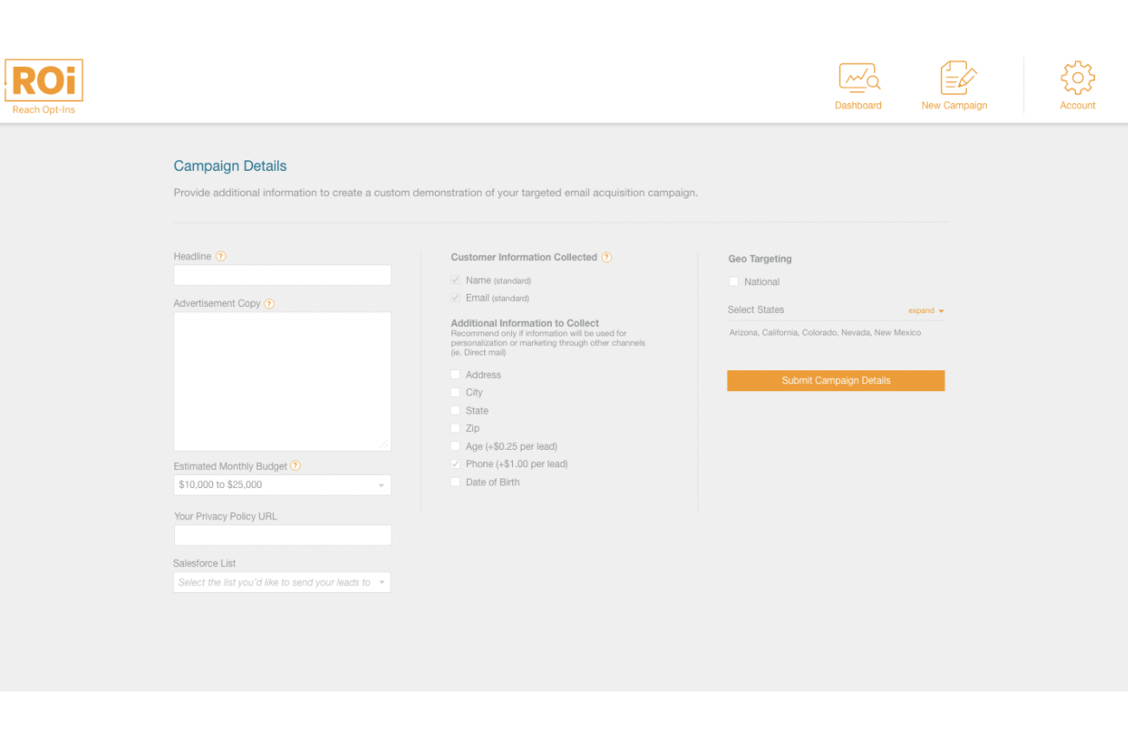Enable the Zip checkbox
Screen dimensions: 1128x749
click(456, 428)
